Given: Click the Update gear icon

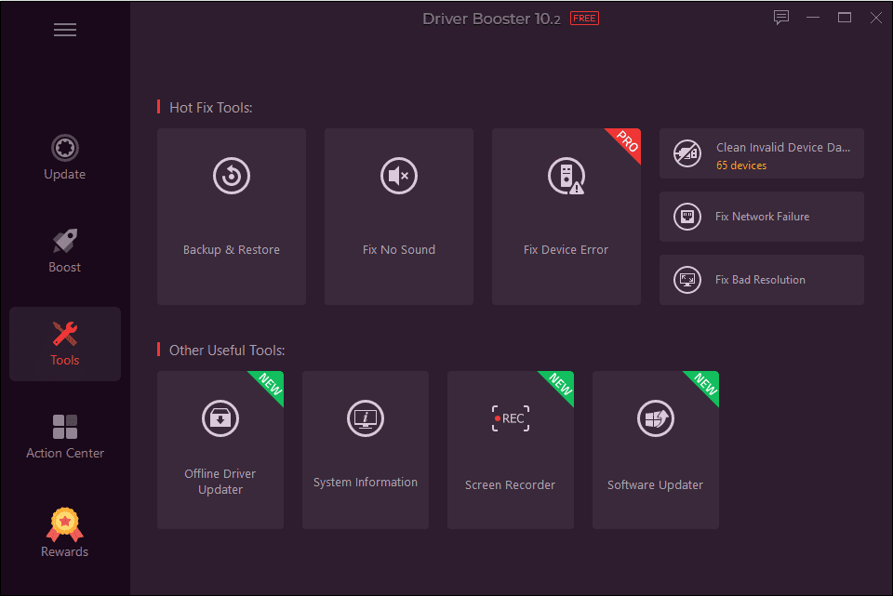Looking at the screenshot, I should click(65, 148).
